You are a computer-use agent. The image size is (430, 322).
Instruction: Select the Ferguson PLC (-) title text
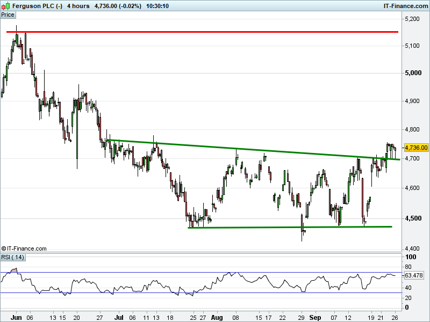(x=38, y=6)
